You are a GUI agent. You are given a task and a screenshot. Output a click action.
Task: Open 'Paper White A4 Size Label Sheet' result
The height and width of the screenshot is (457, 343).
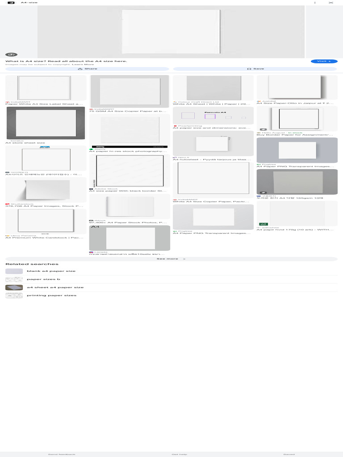[46, 88]
